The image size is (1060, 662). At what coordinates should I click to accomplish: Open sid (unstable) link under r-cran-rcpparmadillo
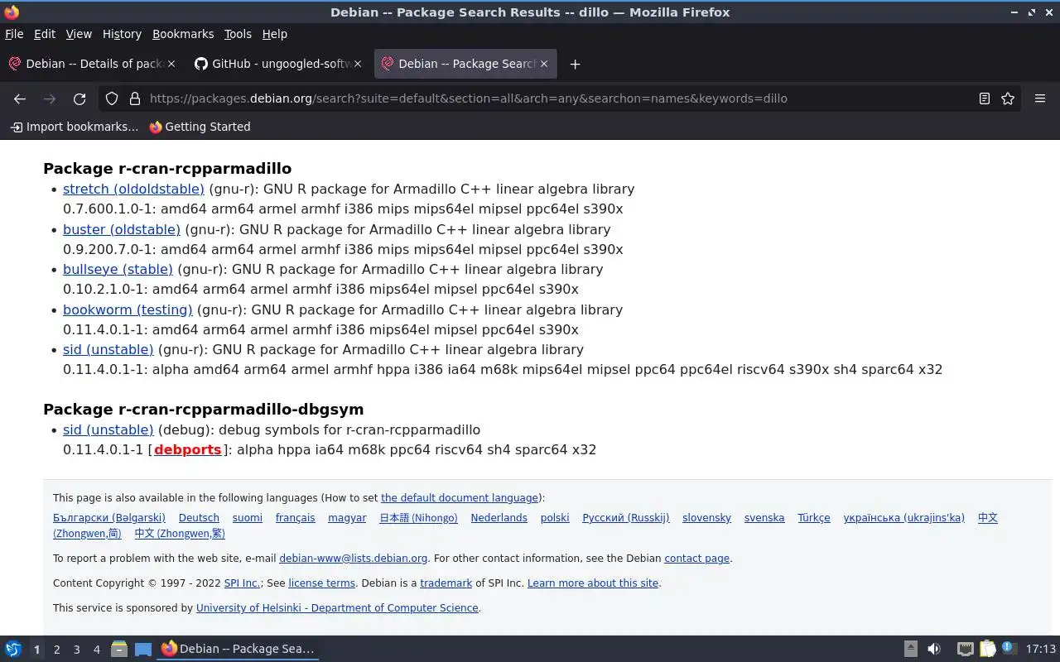[x=108, y=349]
